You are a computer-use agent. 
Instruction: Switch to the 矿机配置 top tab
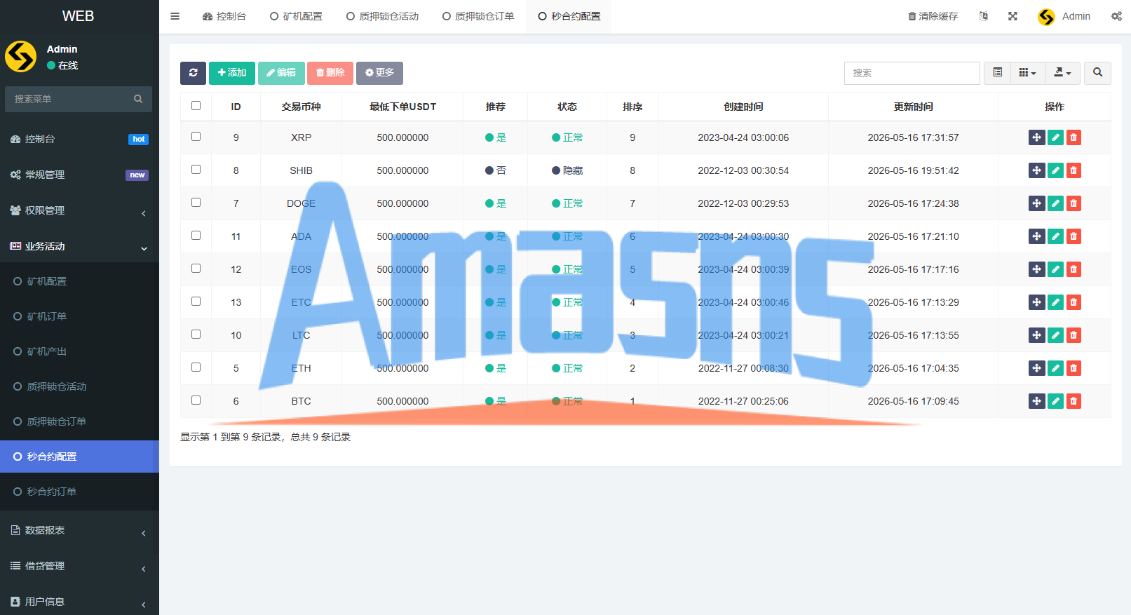[296, 16]
